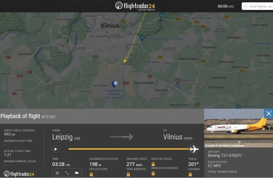Toggle the flight route path icon

point(67,173)
